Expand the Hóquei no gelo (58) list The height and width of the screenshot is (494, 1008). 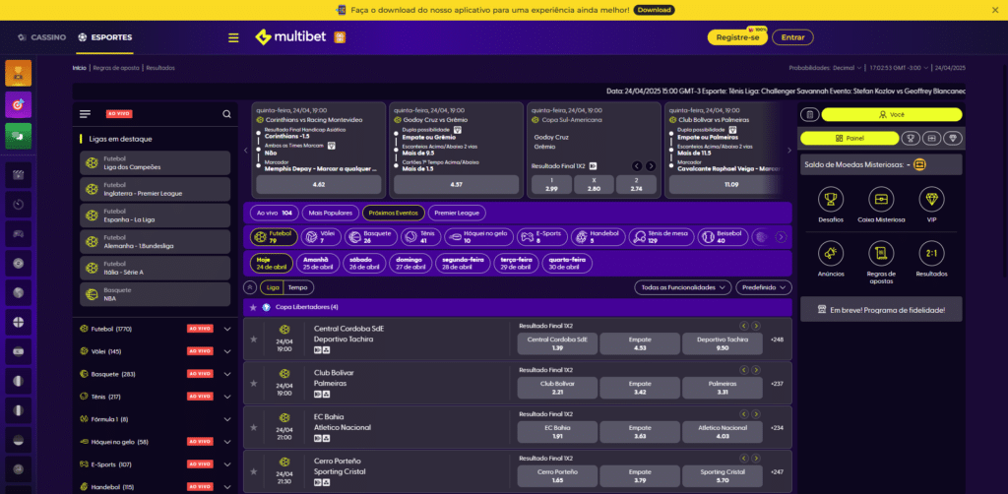[227, 442]
